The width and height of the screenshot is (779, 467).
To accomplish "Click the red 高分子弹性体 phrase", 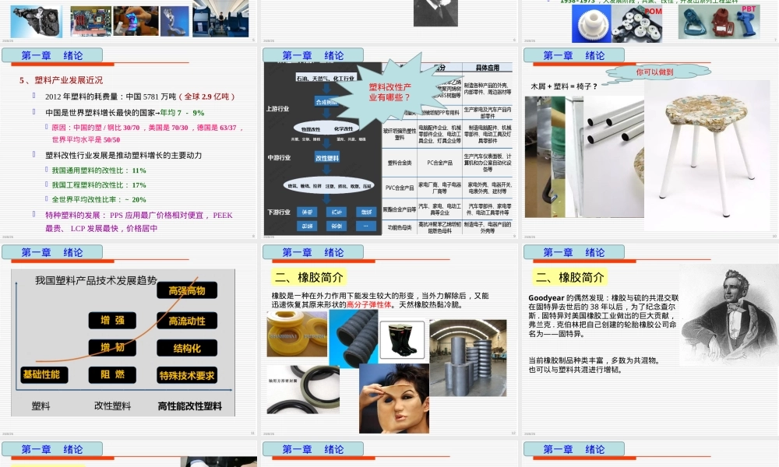I will click(x=368, y=304).
